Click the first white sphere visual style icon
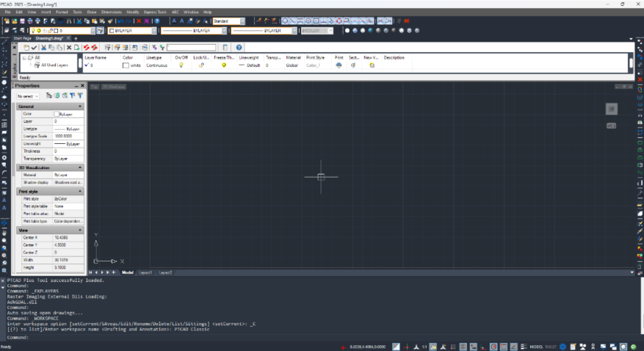 click(347, 30)
